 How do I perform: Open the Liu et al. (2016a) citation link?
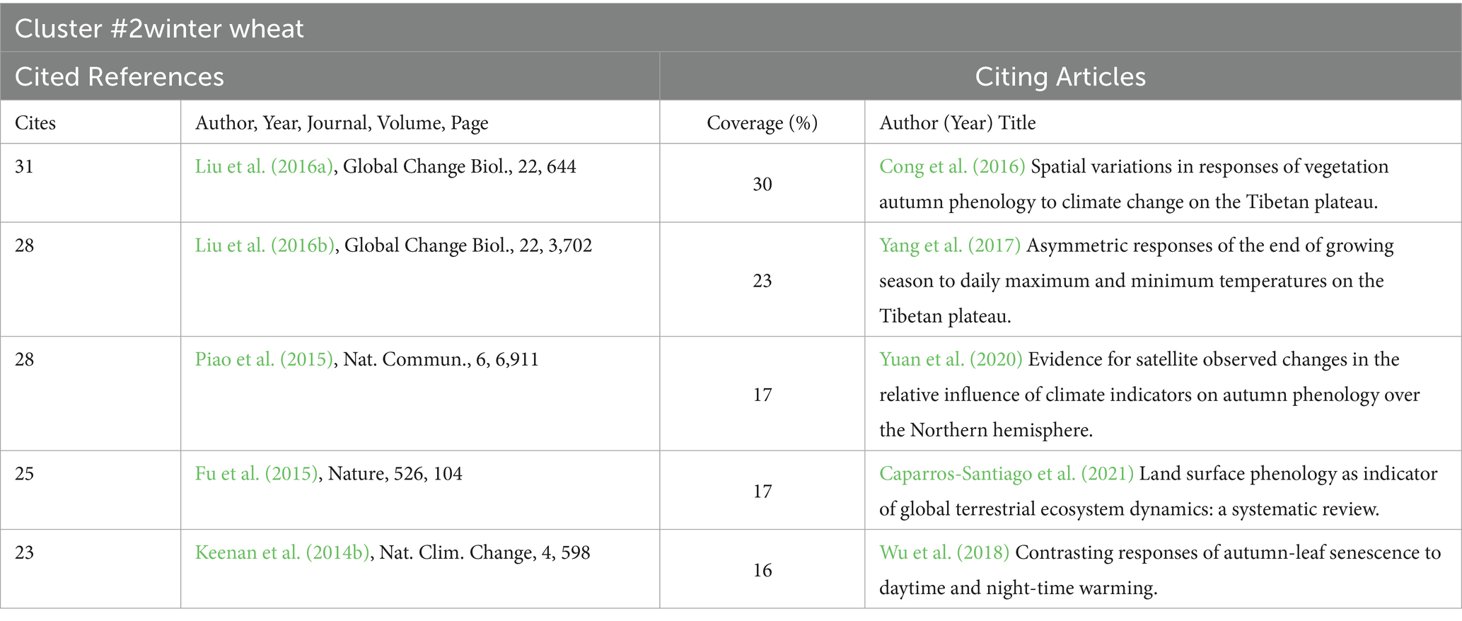click(x=265, y=167)
